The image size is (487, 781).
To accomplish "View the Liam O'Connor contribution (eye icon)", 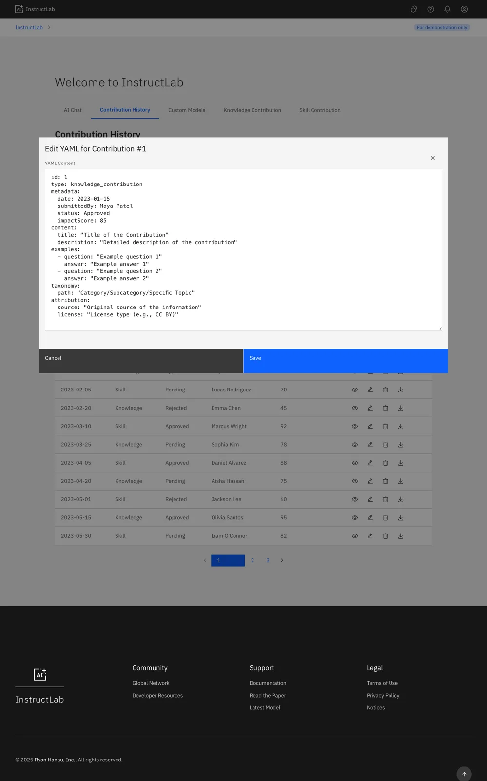I will pyautogui.click(x=355, y=536).
